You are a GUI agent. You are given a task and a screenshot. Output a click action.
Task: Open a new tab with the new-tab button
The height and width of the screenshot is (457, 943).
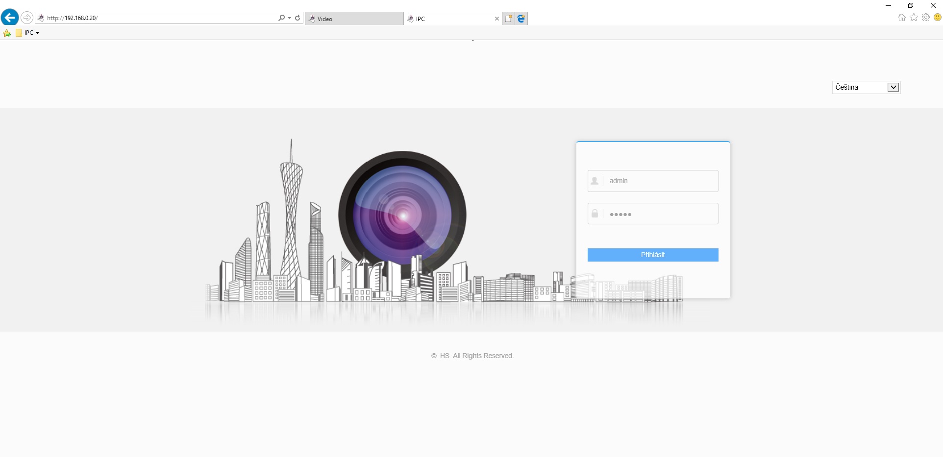point(509,19)
